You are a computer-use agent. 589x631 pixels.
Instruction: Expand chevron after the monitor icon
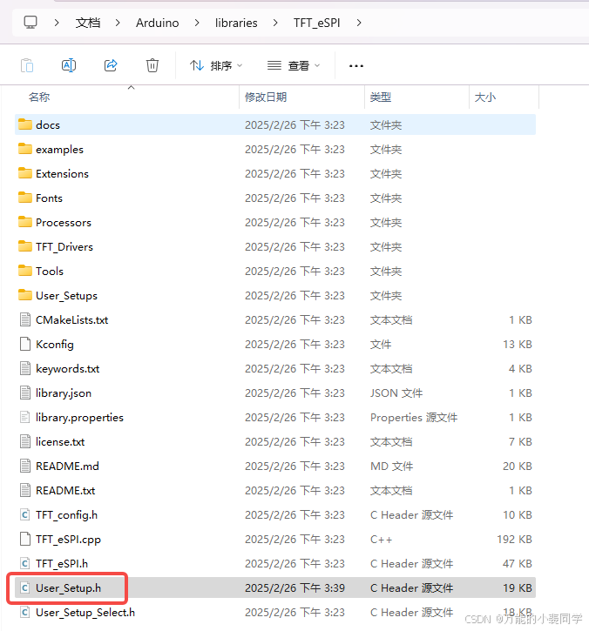click(x=57, y=23)
